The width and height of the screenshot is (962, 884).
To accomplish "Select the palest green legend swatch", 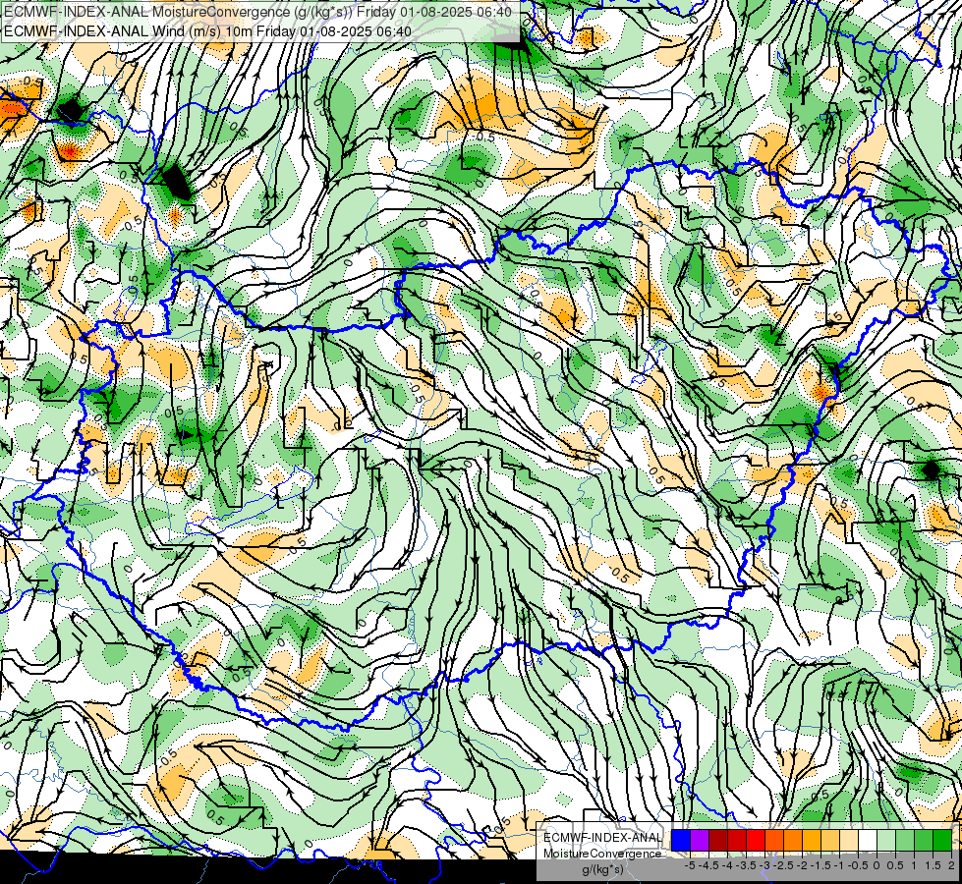I will [886, 840].
